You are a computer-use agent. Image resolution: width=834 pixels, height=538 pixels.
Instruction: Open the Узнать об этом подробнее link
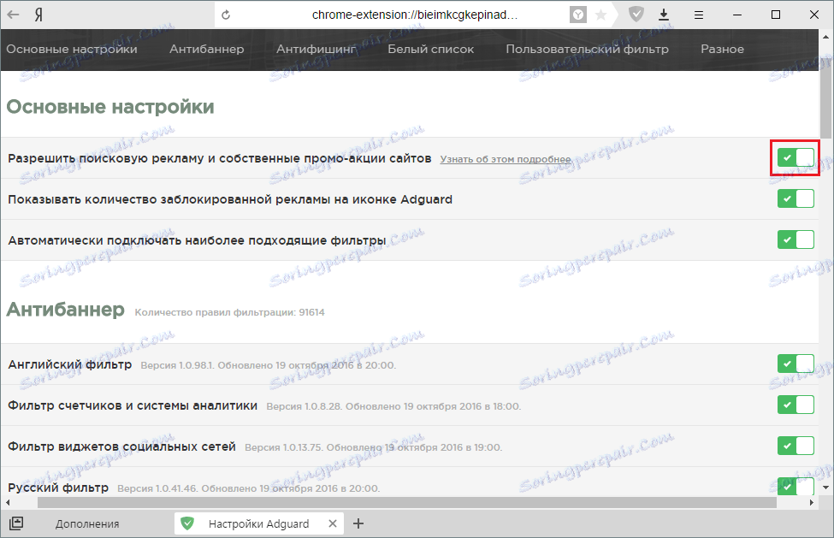click(506, 159)
